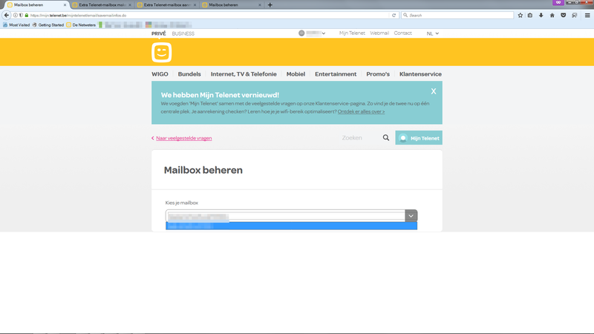
Task: Close the 'Mijn Telenet vernieuwd' banner
Action: 434,91
